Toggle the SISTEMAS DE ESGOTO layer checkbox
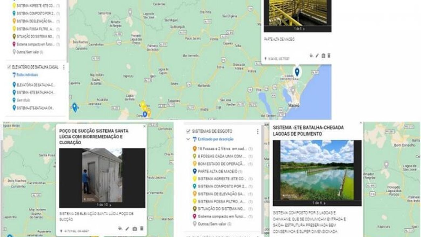 (188, 131)
